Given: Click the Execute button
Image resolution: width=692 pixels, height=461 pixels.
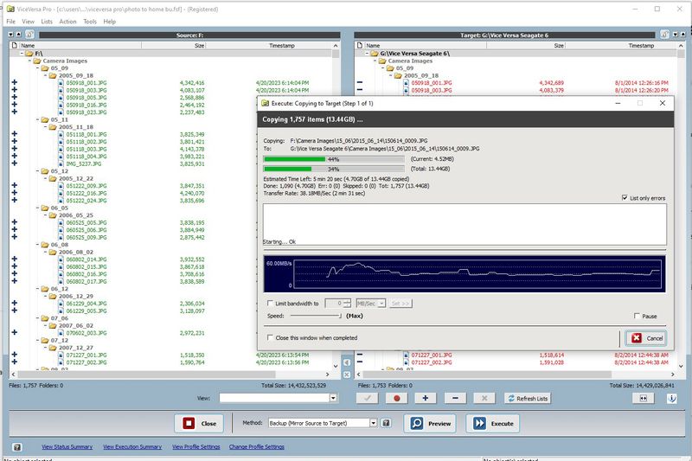Looking at the screenshot, I should (493, 424).
